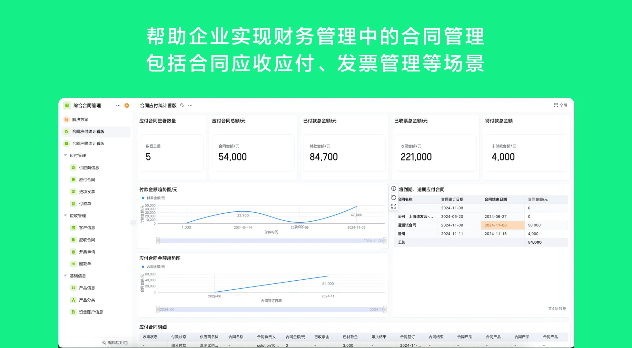Viewport: 632px width, 348px height.
Task: Collapse the sidebar with the left arrow toggle
Action: 133,223
